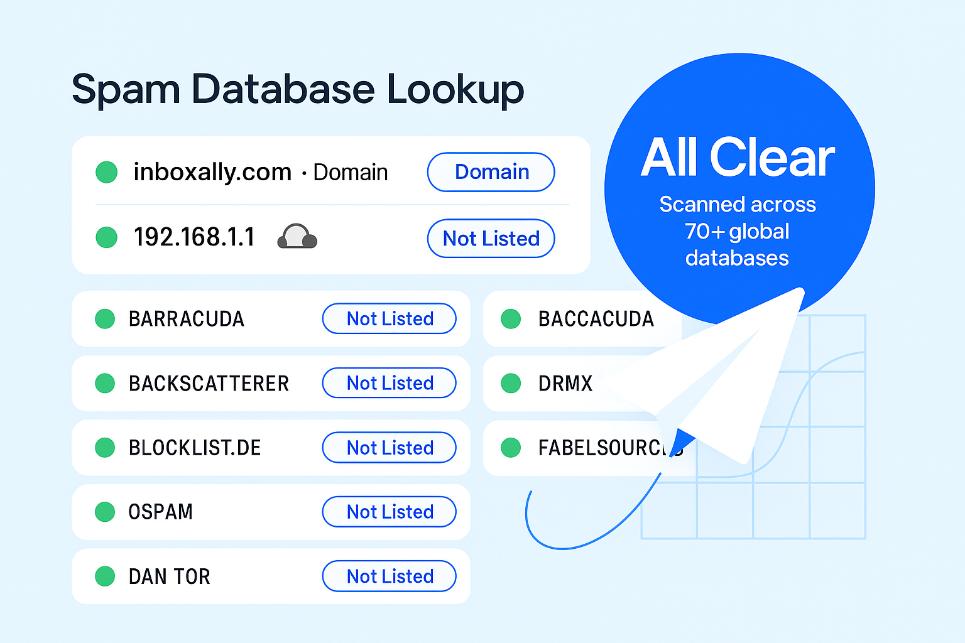The image size is (965, 643).
Task: Toggle the status dot next to 192.168.1.1
Action: click(106, 237)
